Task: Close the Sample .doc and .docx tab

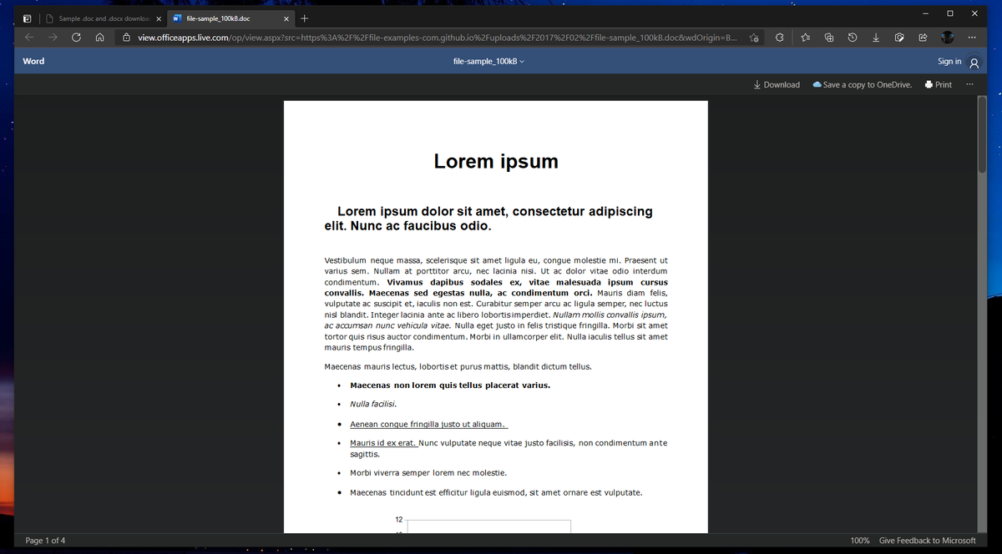Action: [159, 18]
